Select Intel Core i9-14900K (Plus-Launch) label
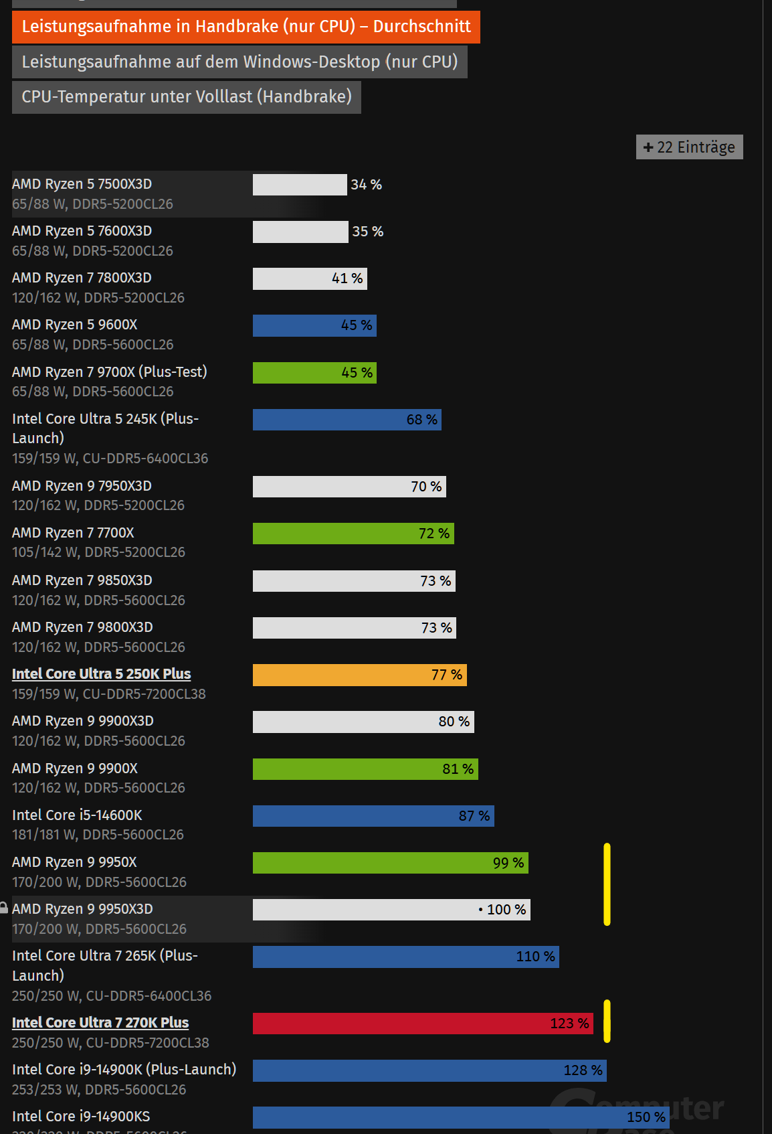Image resolution: width=772 pixels, height=1134 pixels. (124, 1070)
